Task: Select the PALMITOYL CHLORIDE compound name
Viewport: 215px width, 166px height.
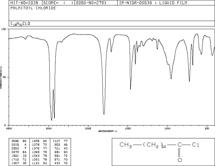Action: [33, 8]
